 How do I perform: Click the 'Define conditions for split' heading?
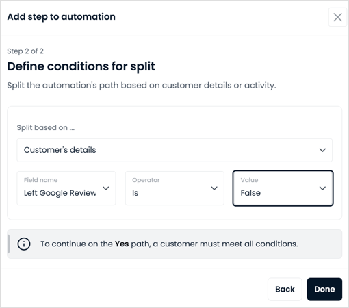point(81,66)
